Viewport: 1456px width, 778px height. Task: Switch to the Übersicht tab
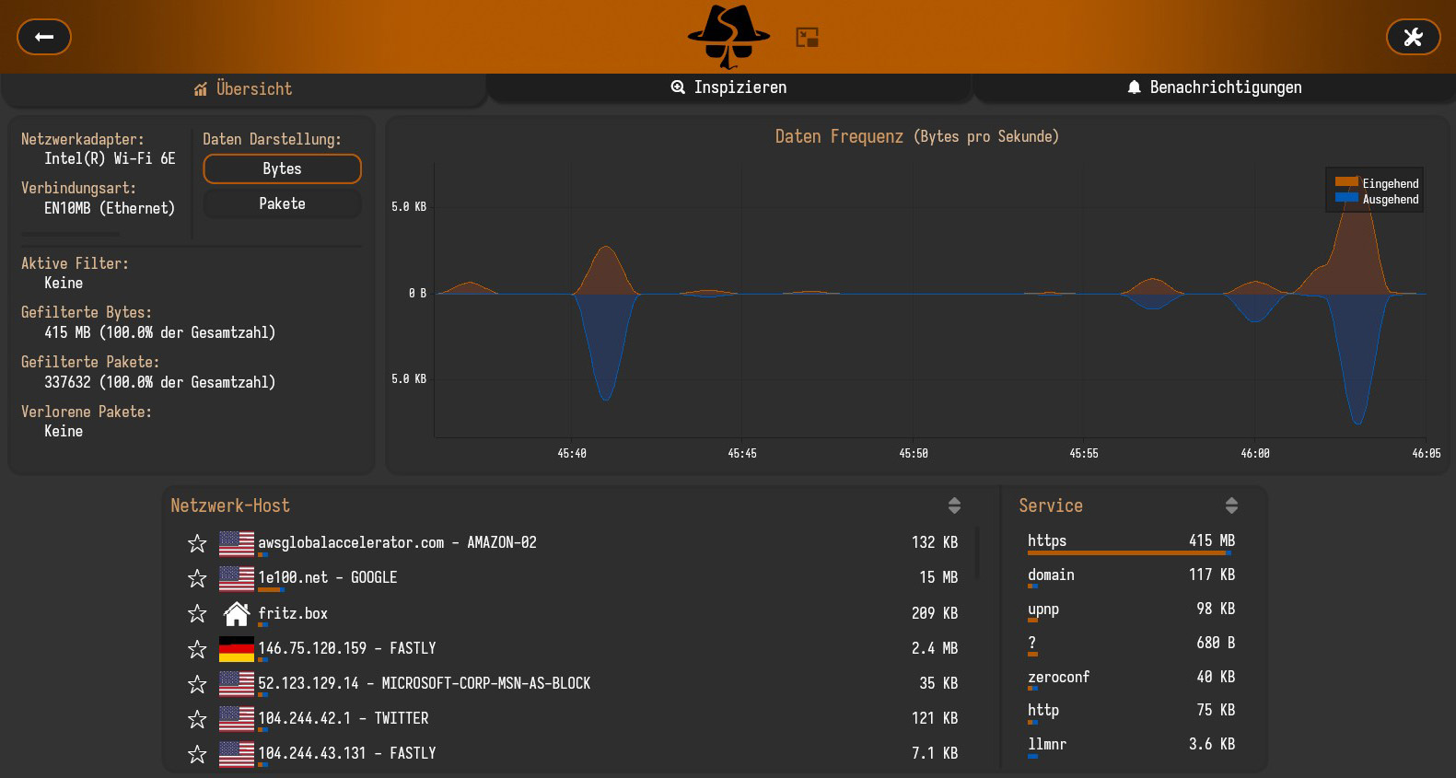click(x=243, y=89)
